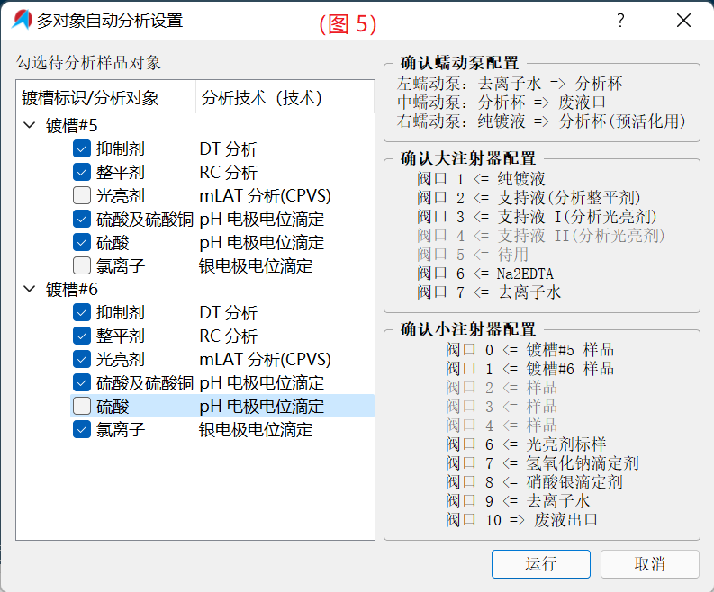Uncheck 光亮剂 under 镀槽#6
The width and height of the screenshot is (714, 592).
[82, 360]
